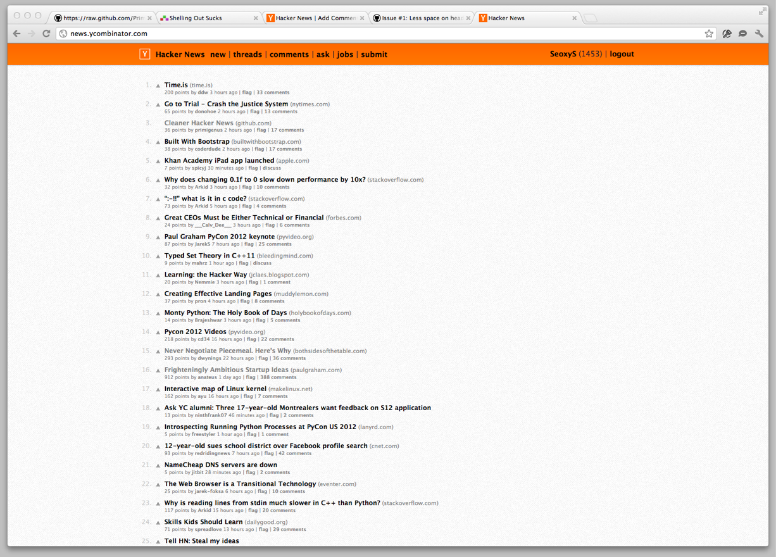Upvote the "Built With Bootstrap" story
Image resolution: width=776 pixels, height=557 pixels.
click(158, 142)
